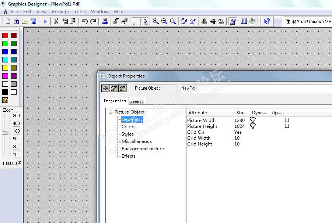Open the Window menu
This screenshot has height=223, width=332.
click(x=99, y=12)
